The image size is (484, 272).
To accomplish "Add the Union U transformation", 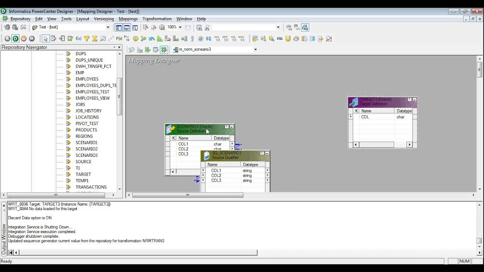I will (x=288, y=39).
